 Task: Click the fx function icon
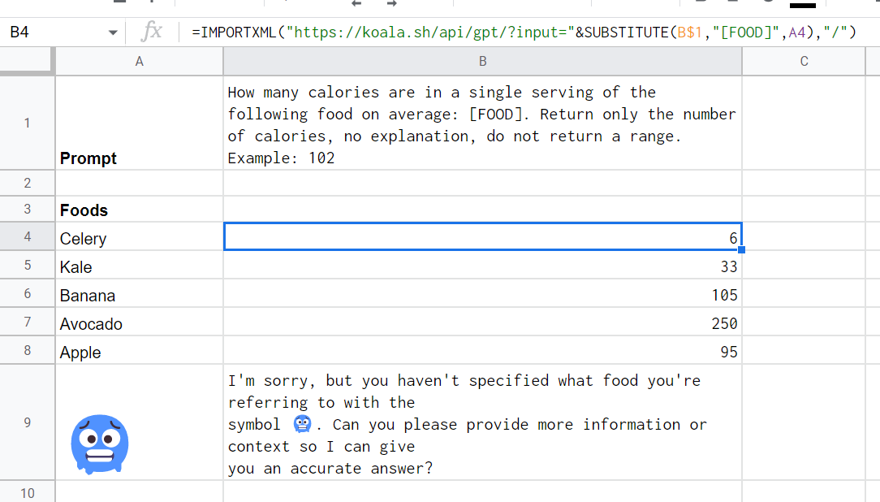[x=151, y=32]
